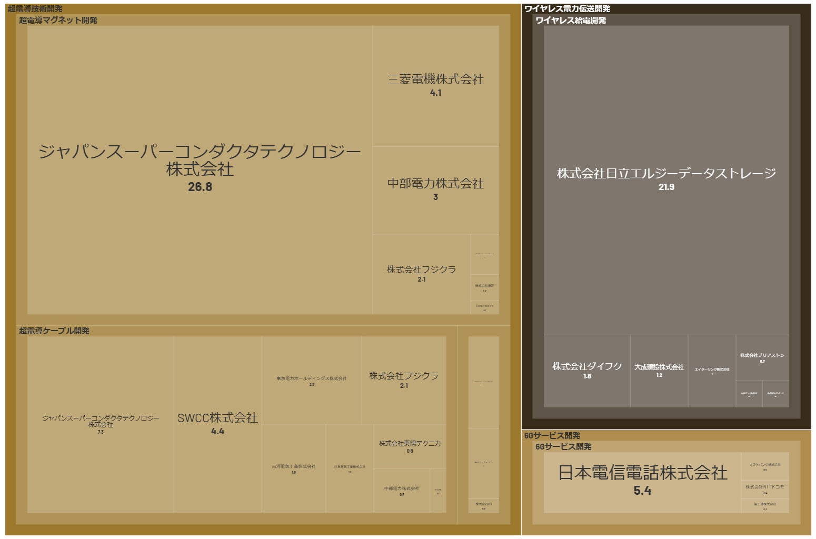Select the top-level 6Gサービス開発 group header
Viewport: 816px width, 539px height.
(552, 435)
